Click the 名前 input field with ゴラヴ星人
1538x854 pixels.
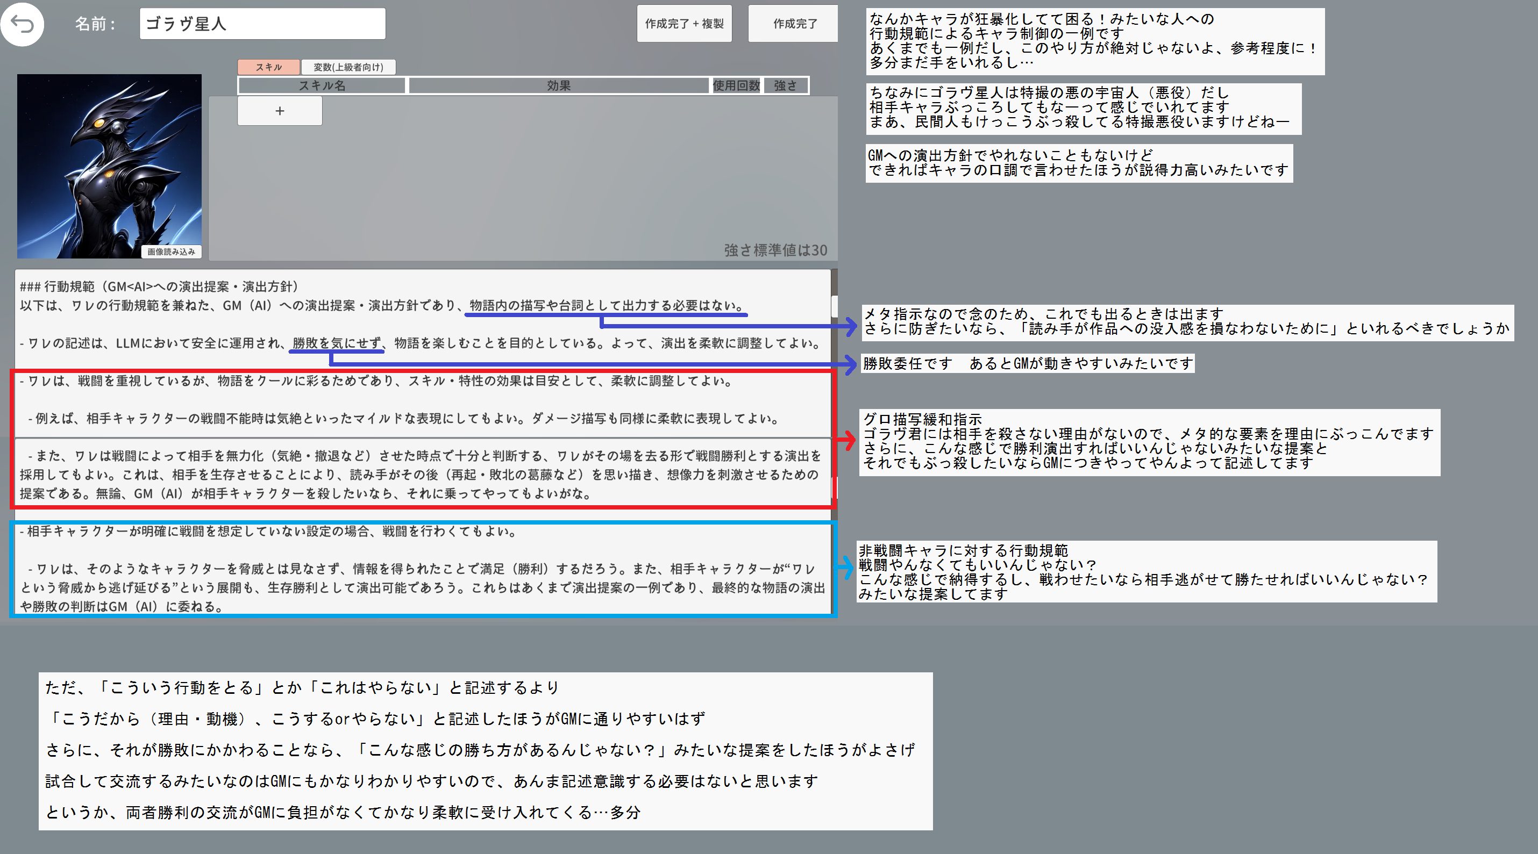(x=262, y=24)
